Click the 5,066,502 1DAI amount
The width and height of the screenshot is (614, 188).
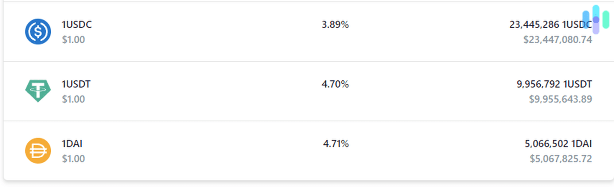(x=558, y=144)
